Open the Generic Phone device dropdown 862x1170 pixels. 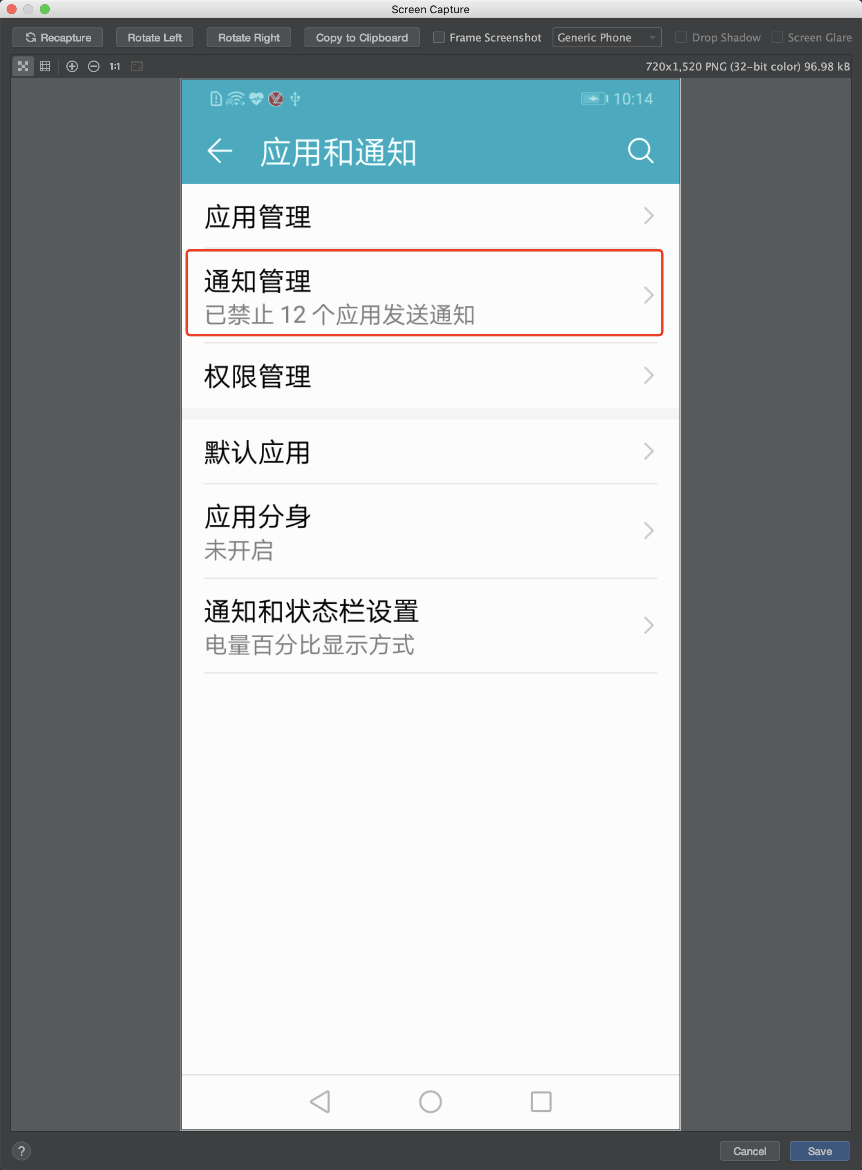[x=607, y=38]
